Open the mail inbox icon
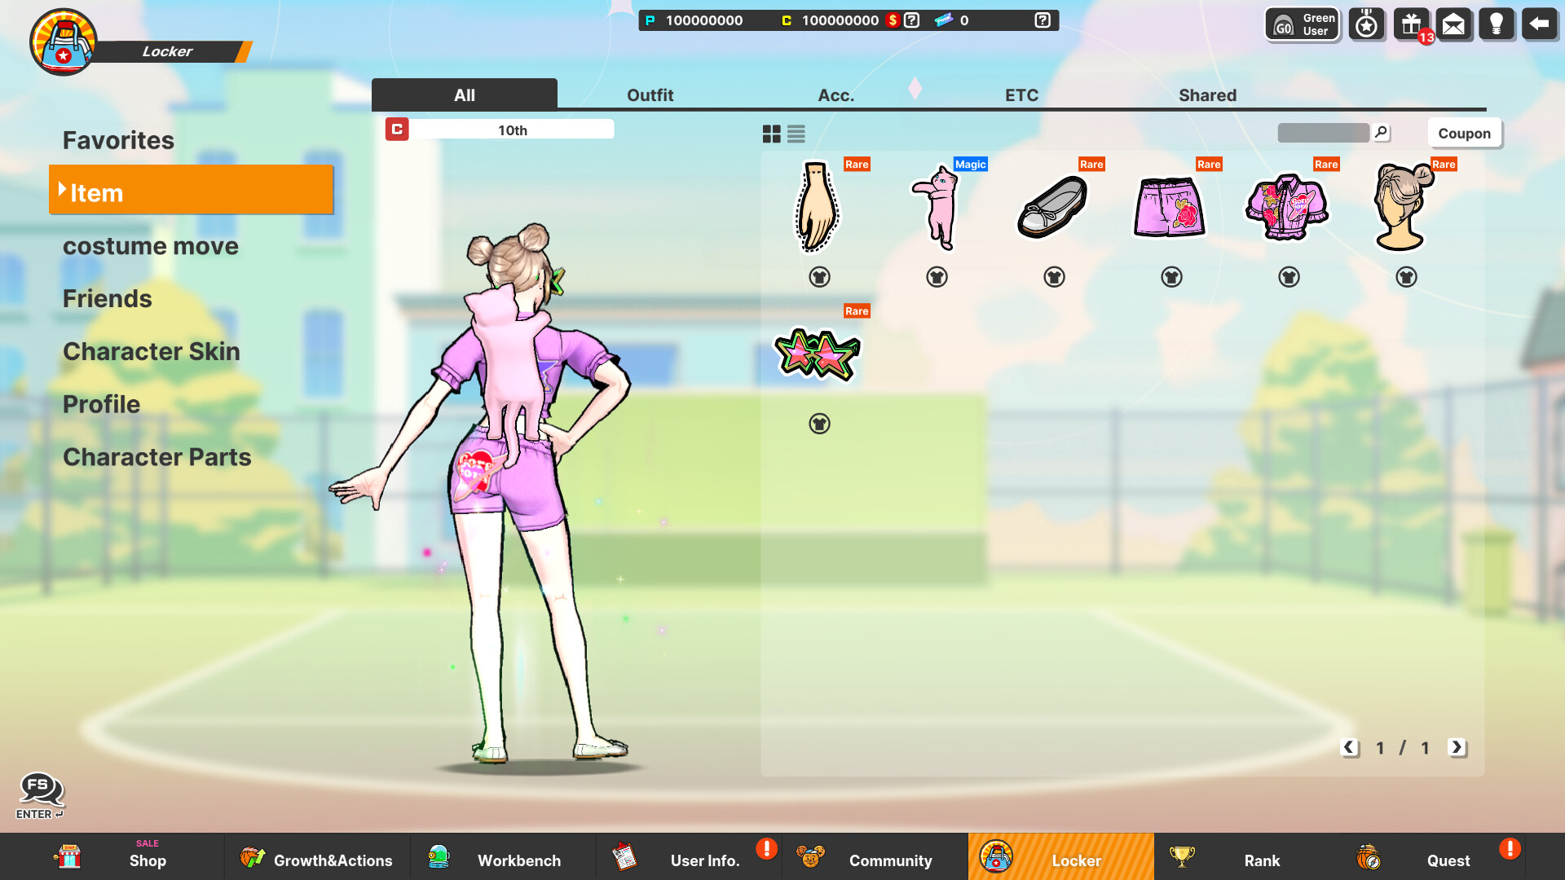The height and width of the screenshot is (880, 1565). pos(1454,24)
